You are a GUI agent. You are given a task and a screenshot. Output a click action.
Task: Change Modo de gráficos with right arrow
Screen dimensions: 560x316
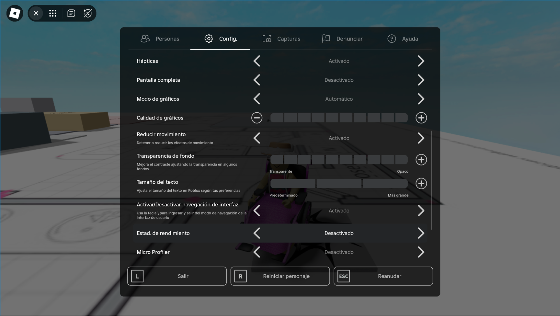421,99
